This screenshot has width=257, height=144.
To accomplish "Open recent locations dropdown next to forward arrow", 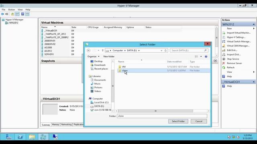I will click(98, 50).
